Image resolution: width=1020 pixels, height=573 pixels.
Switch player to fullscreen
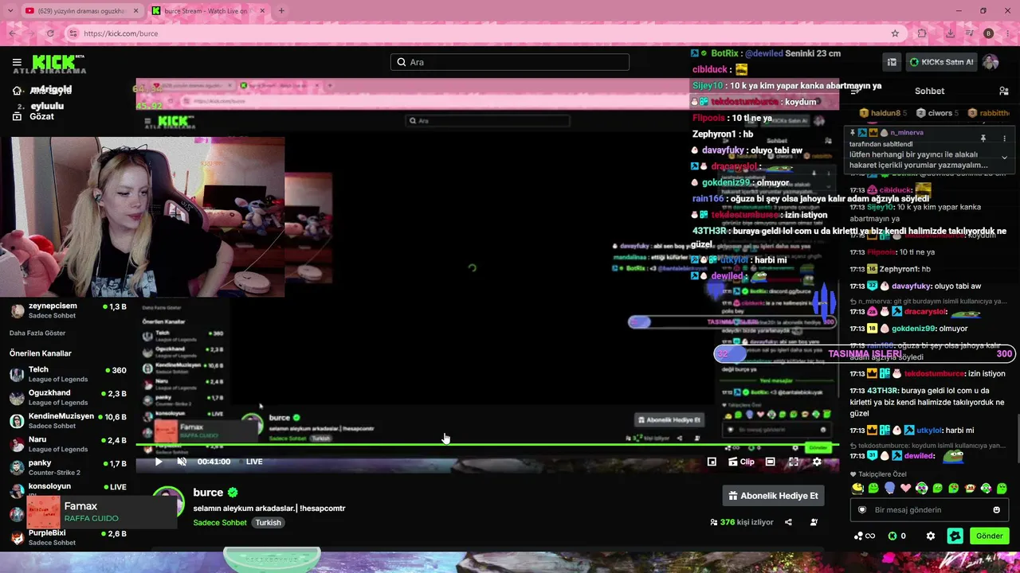coord(794,462)
